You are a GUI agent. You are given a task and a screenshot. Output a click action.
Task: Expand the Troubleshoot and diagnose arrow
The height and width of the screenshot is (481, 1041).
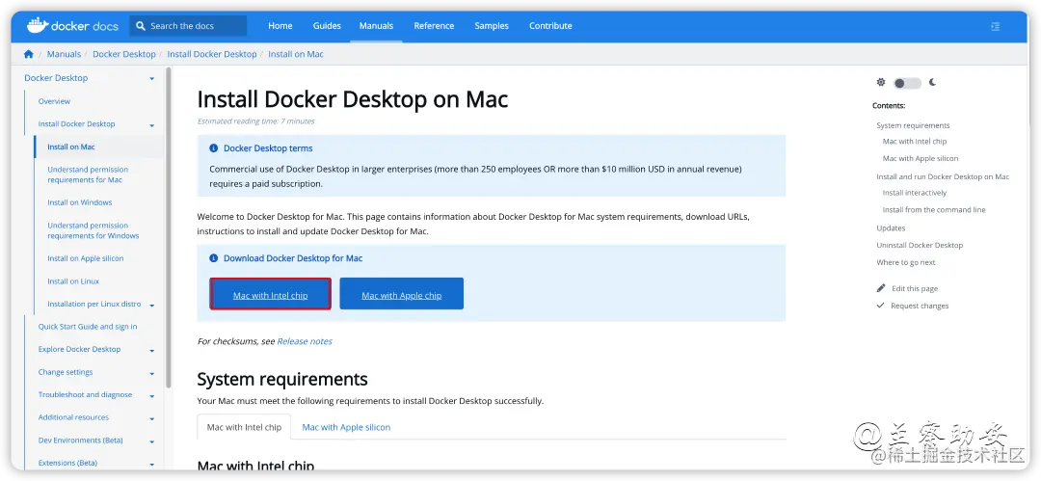[152, 396]
